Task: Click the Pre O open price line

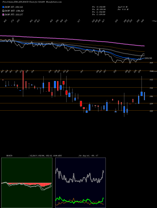Action: pyautogui.click(x=99, y=7)
